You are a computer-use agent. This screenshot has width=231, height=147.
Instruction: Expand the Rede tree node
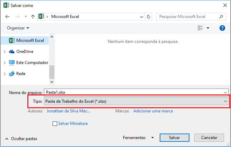coord(5,74)
